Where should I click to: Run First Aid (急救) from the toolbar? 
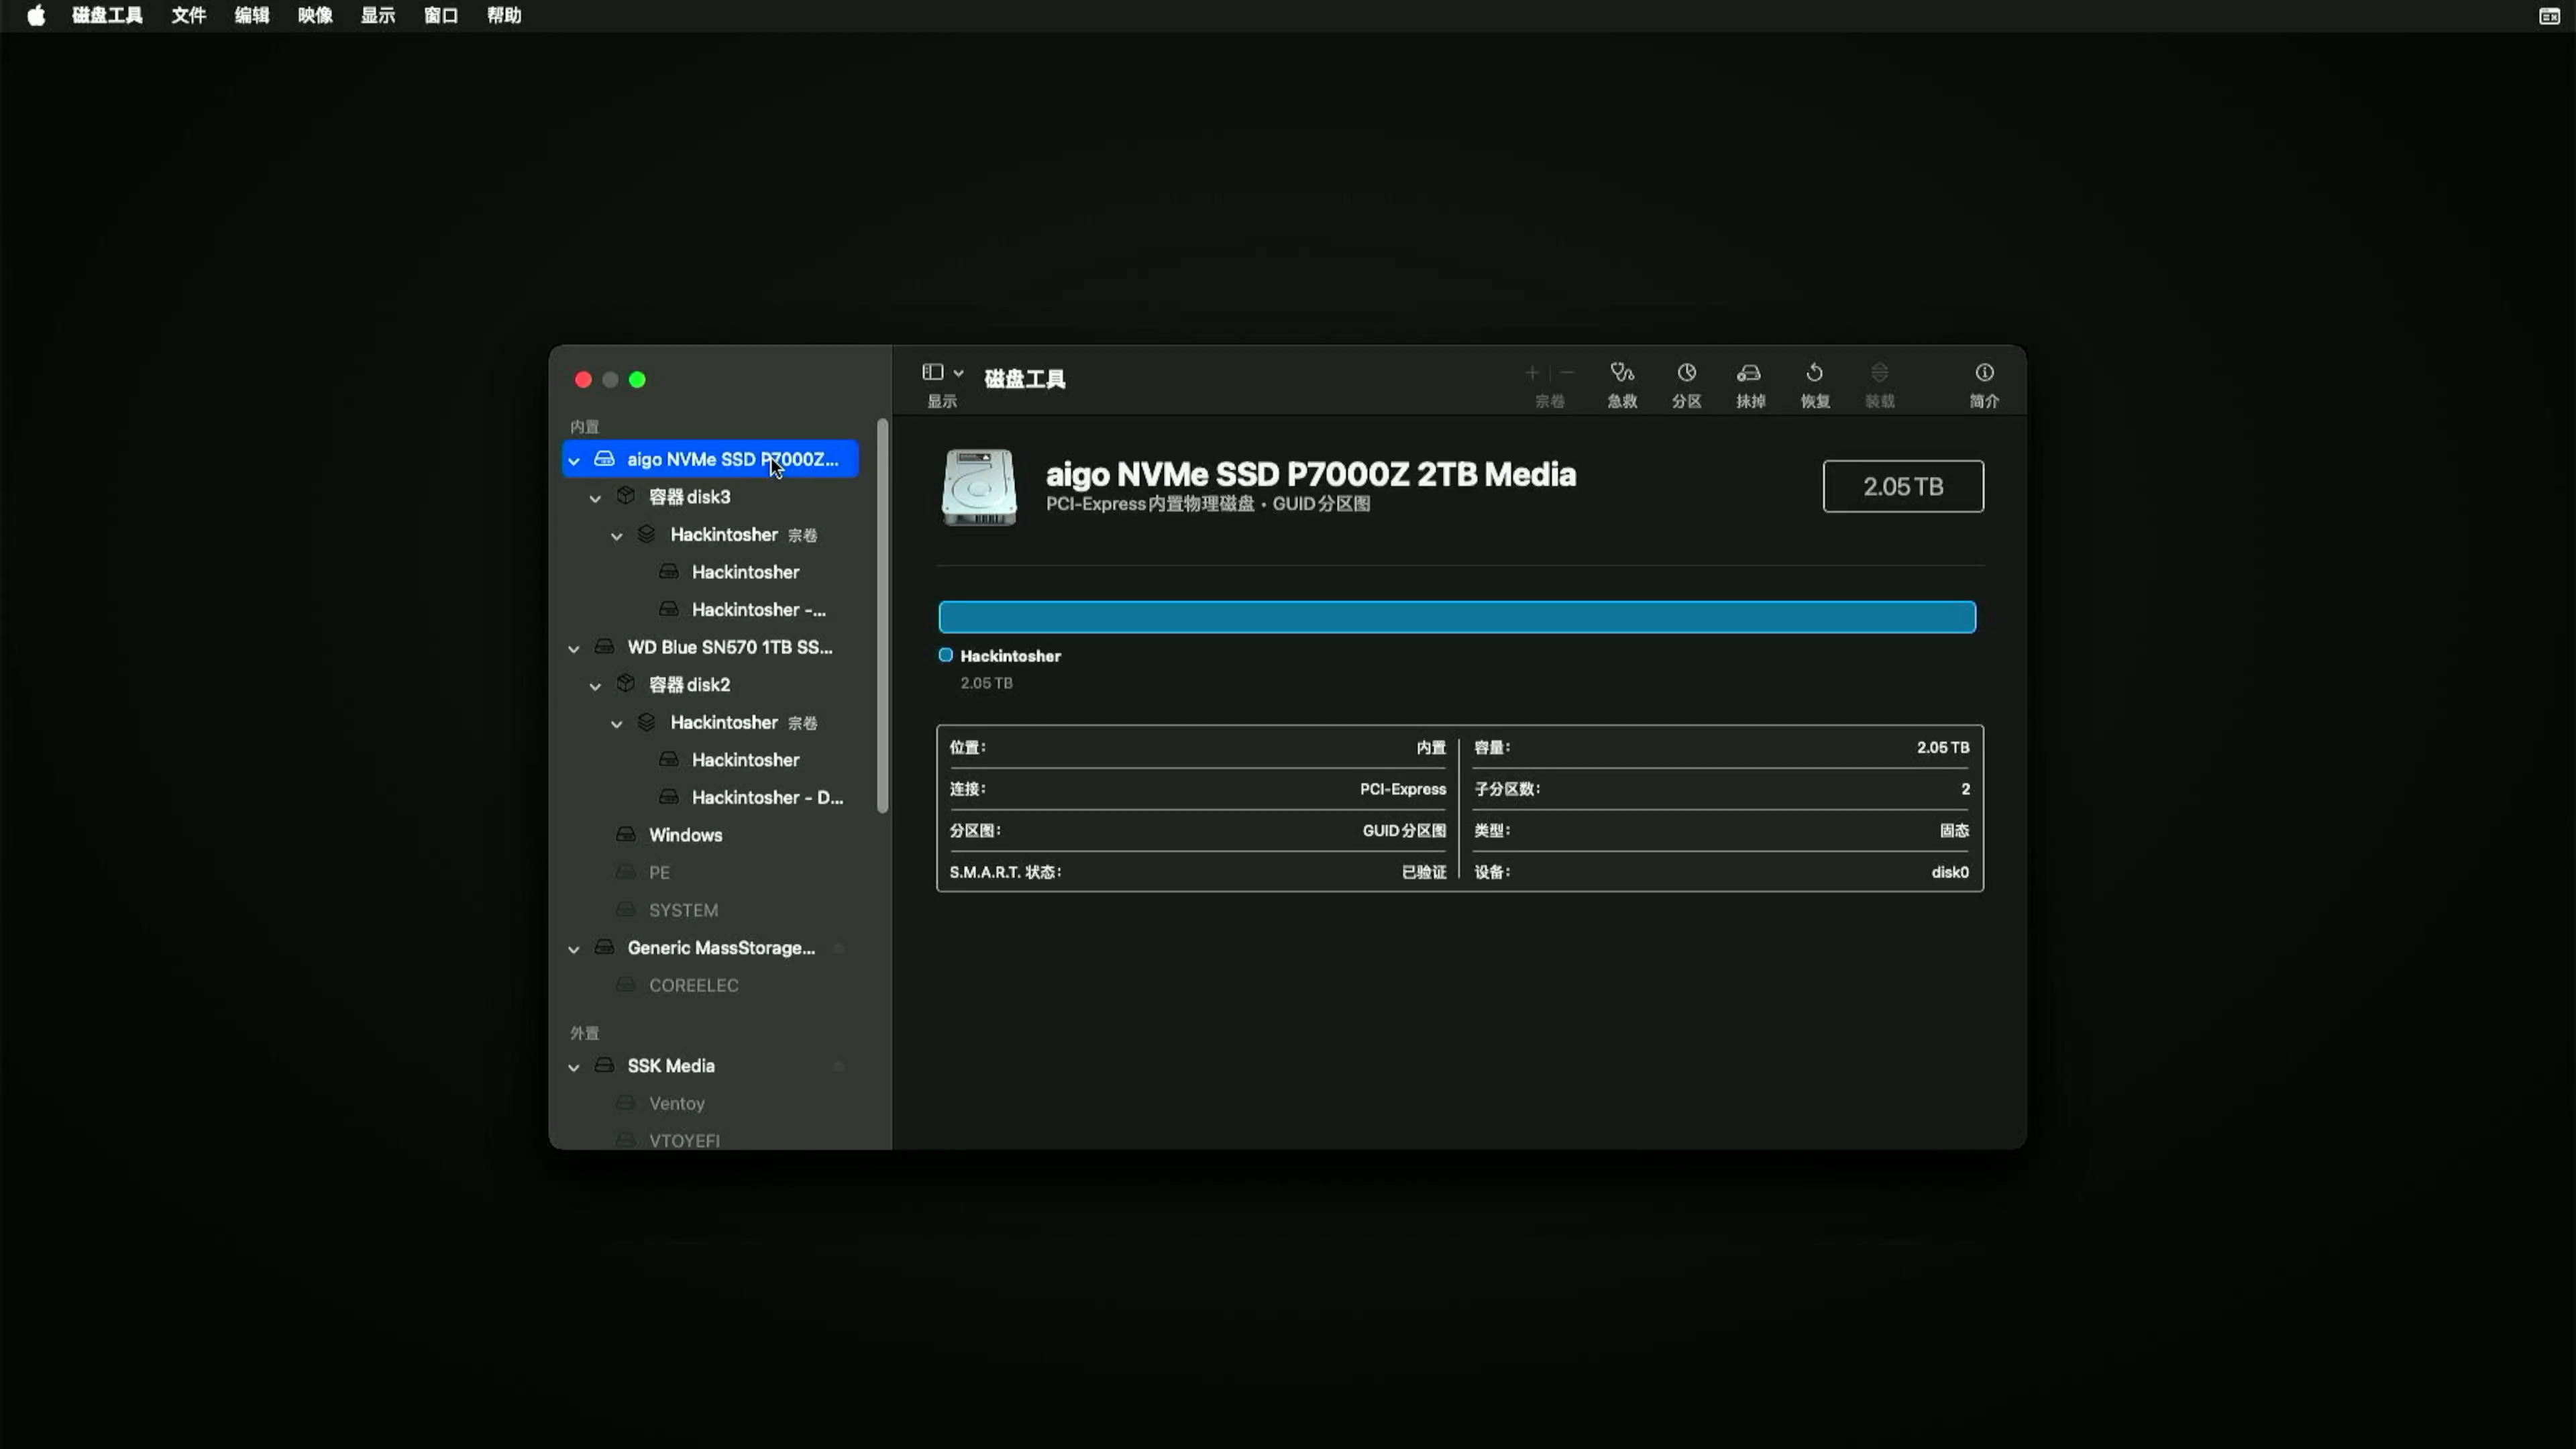pos(1621,384)
